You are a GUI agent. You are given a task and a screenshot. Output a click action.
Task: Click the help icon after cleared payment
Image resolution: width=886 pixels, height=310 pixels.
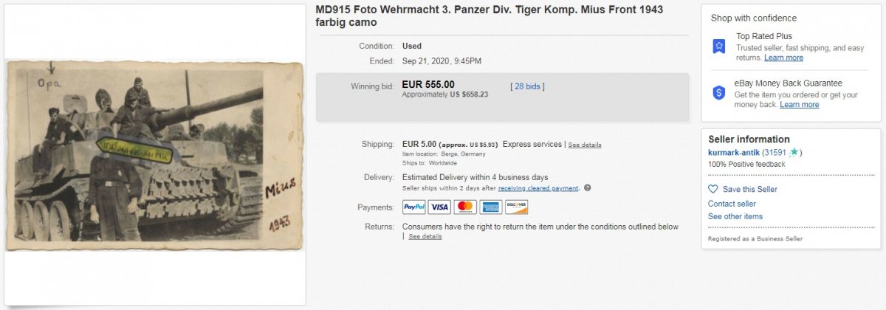[588, 188]
